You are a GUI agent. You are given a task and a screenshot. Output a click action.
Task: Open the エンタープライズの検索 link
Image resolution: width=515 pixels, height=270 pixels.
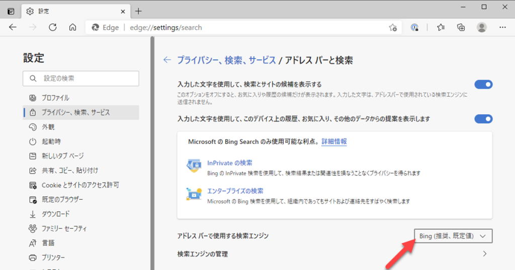[x=235, y=191]
